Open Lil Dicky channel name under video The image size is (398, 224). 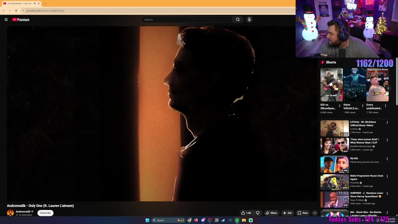pos(354,129)
